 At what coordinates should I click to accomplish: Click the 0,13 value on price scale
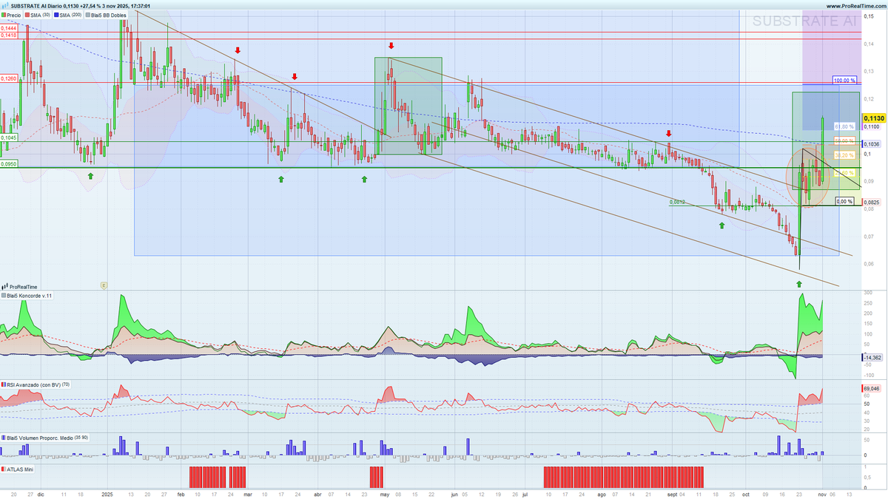[x=869, y=71]
